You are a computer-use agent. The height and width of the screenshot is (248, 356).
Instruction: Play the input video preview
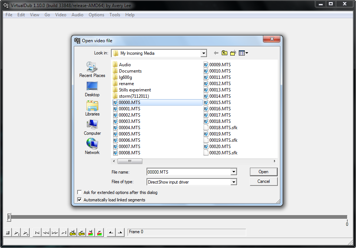click(x=17, y=232)
